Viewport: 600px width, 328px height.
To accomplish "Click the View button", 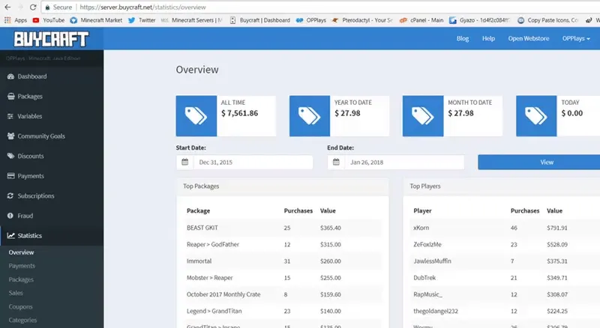I will coord(539,162).
